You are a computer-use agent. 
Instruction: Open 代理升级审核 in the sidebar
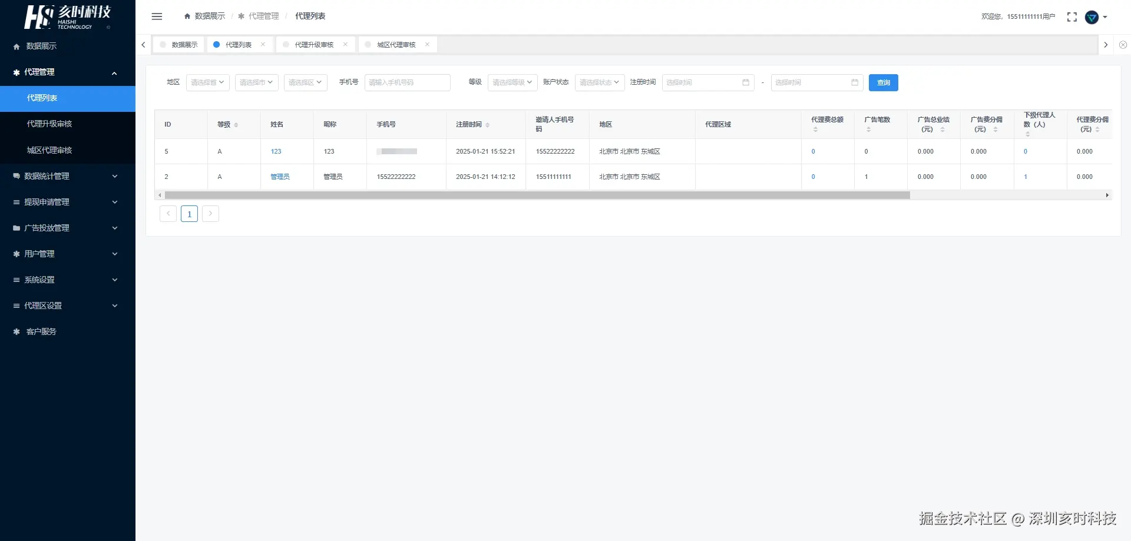(68, 124)
